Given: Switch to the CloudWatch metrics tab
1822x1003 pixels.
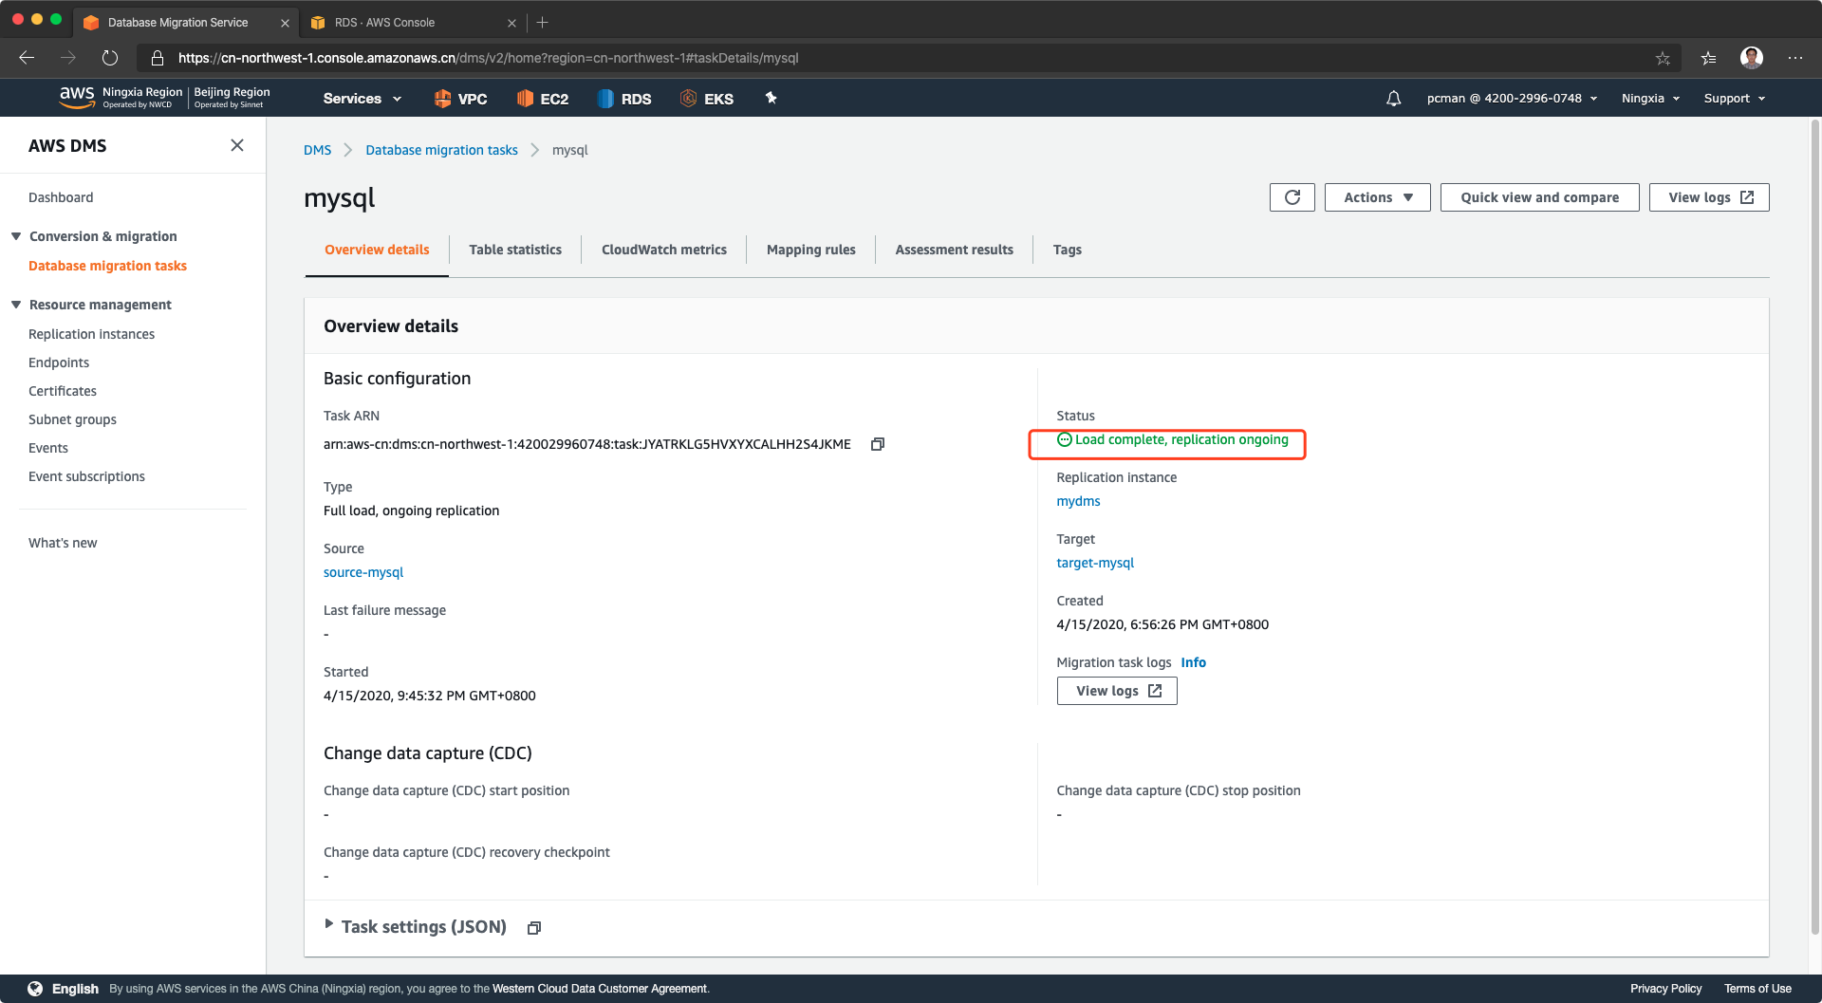Looking at the screenshot, I should pyautogui.click(x=663, y=250).
